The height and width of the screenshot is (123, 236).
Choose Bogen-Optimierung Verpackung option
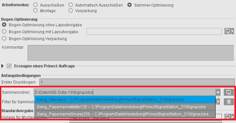(x=4, y=38)
